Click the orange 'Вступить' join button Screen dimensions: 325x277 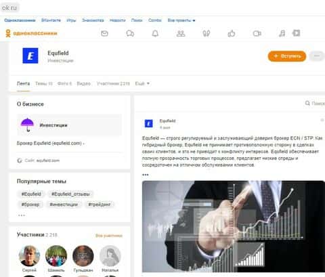tap(287, 56)
